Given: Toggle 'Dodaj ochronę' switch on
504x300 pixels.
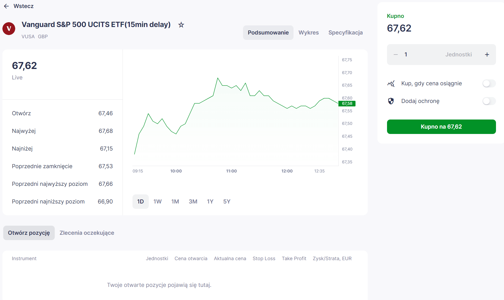Looking at the screenshot, I should coord(489,101).
